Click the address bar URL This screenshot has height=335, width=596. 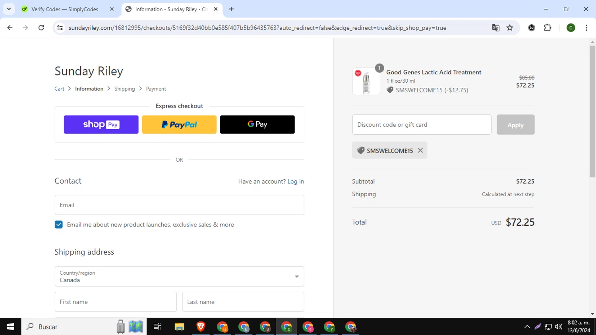(257, 28)
